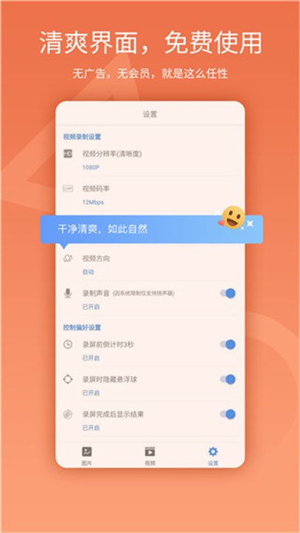Tap the clock countdown icon

click(68, 344)
